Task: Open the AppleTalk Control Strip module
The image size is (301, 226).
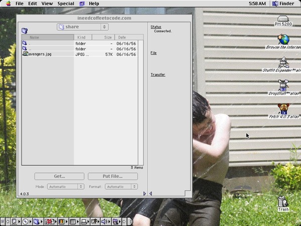Action: point(16,221)
